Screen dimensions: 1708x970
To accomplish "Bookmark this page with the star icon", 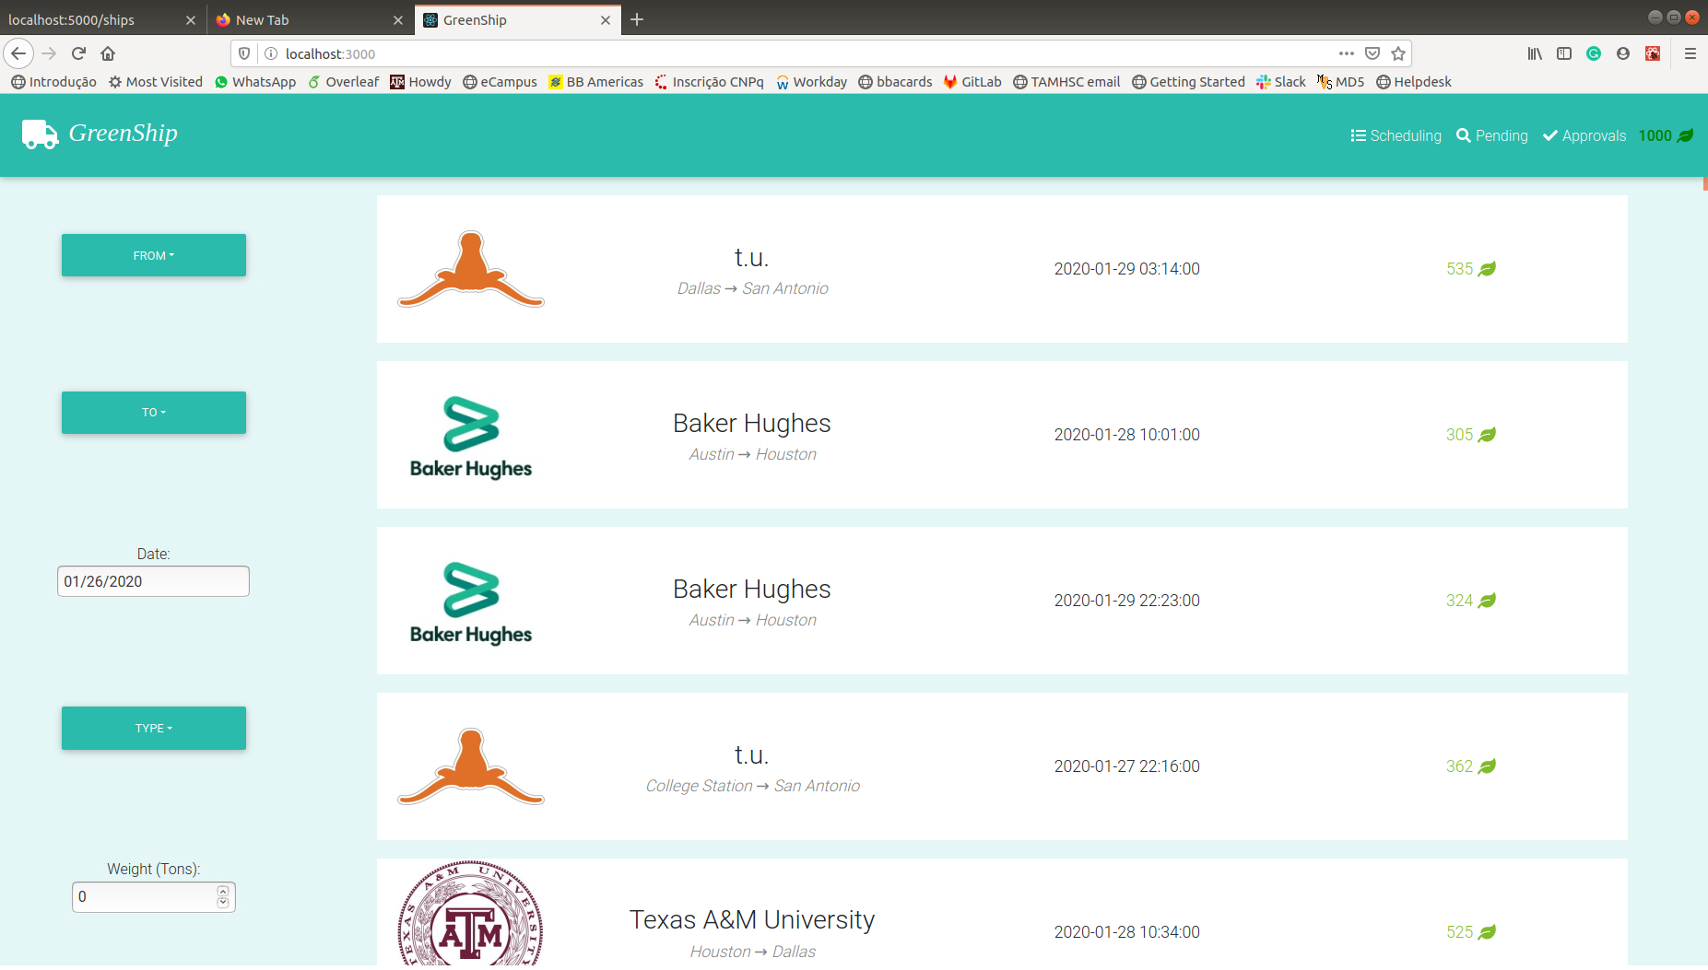I will point(1398,53).
